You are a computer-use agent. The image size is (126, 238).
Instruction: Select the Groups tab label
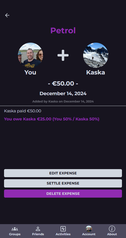coord(15,234)
